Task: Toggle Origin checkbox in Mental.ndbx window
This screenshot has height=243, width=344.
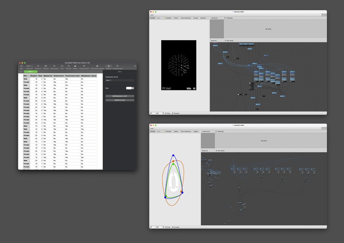Action: coord(192,18)
